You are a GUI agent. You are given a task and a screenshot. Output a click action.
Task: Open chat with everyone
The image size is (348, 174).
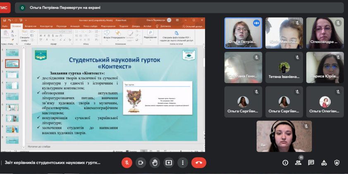click(x=311, y=162)
